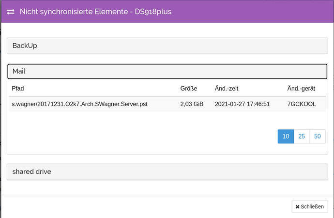Click the X icon beside Schließen
The image size is (334, 218).
tap(297, 207)
